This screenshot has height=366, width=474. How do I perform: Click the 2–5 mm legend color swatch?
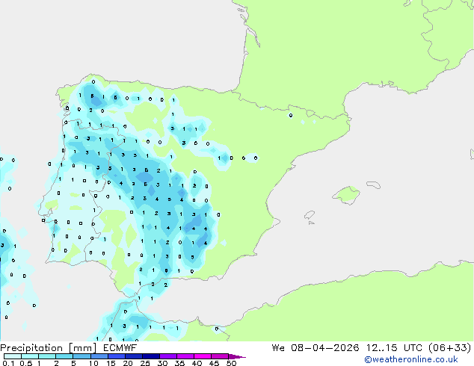[64, 356]
